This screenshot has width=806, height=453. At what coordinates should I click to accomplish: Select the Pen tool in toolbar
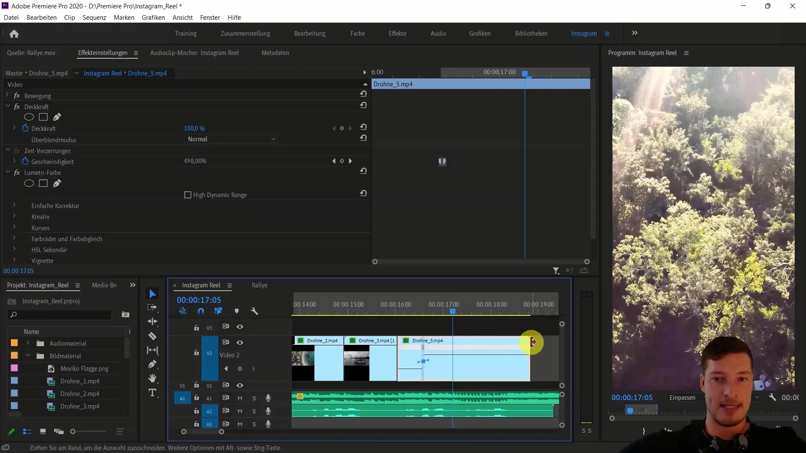point(152,364)
